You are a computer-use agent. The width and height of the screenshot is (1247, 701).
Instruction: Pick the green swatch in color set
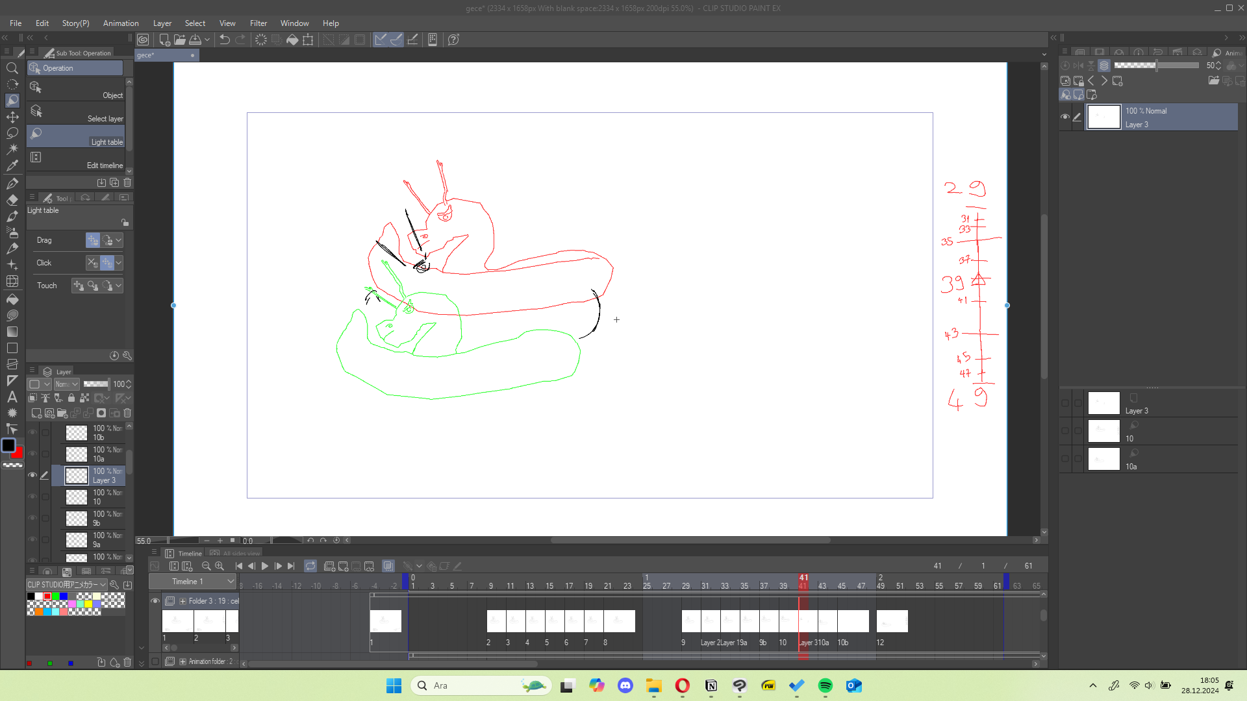pos(55,596)
